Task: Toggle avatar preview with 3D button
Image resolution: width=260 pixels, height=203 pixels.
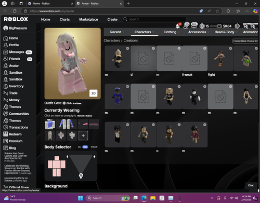Action: click(94, 93)
